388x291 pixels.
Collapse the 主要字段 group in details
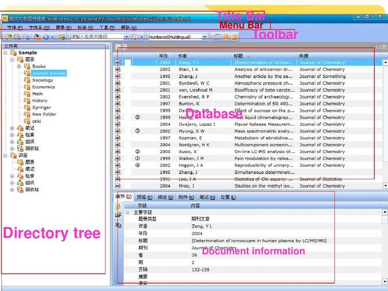click(x=127, y=212)
